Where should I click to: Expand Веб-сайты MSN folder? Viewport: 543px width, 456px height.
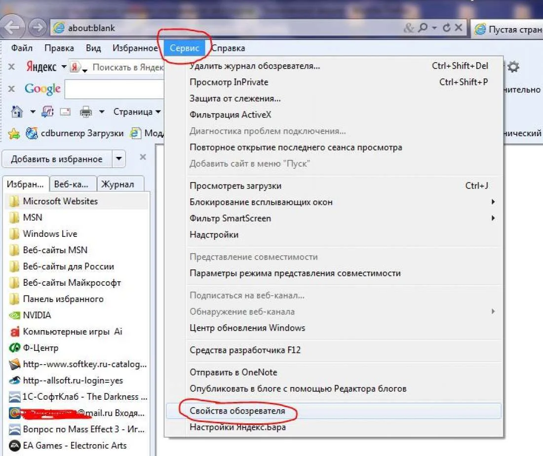click(48, 250)
